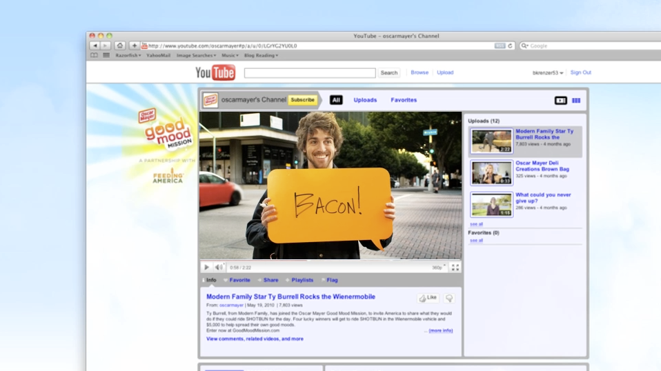Switch to grid view icon in channel bar
Image resolution: width=661 pixels, height=371 pixels.
coord(576,101)
